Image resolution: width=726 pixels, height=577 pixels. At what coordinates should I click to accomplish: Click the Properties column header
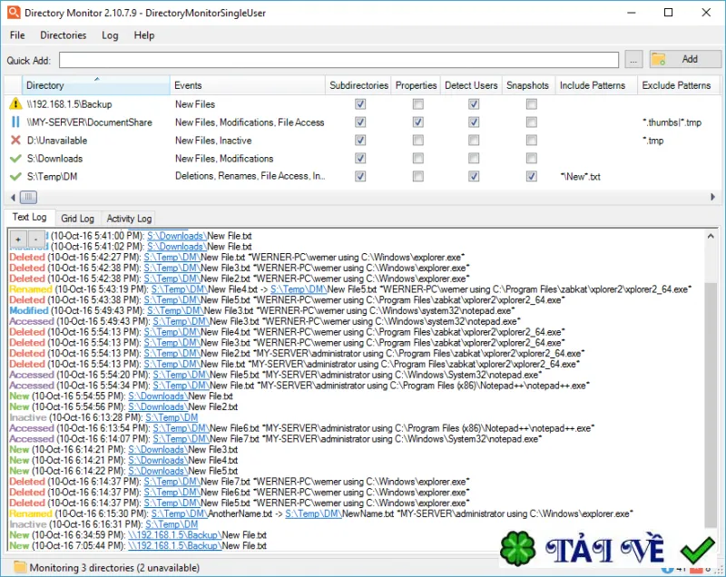point(416,85)
